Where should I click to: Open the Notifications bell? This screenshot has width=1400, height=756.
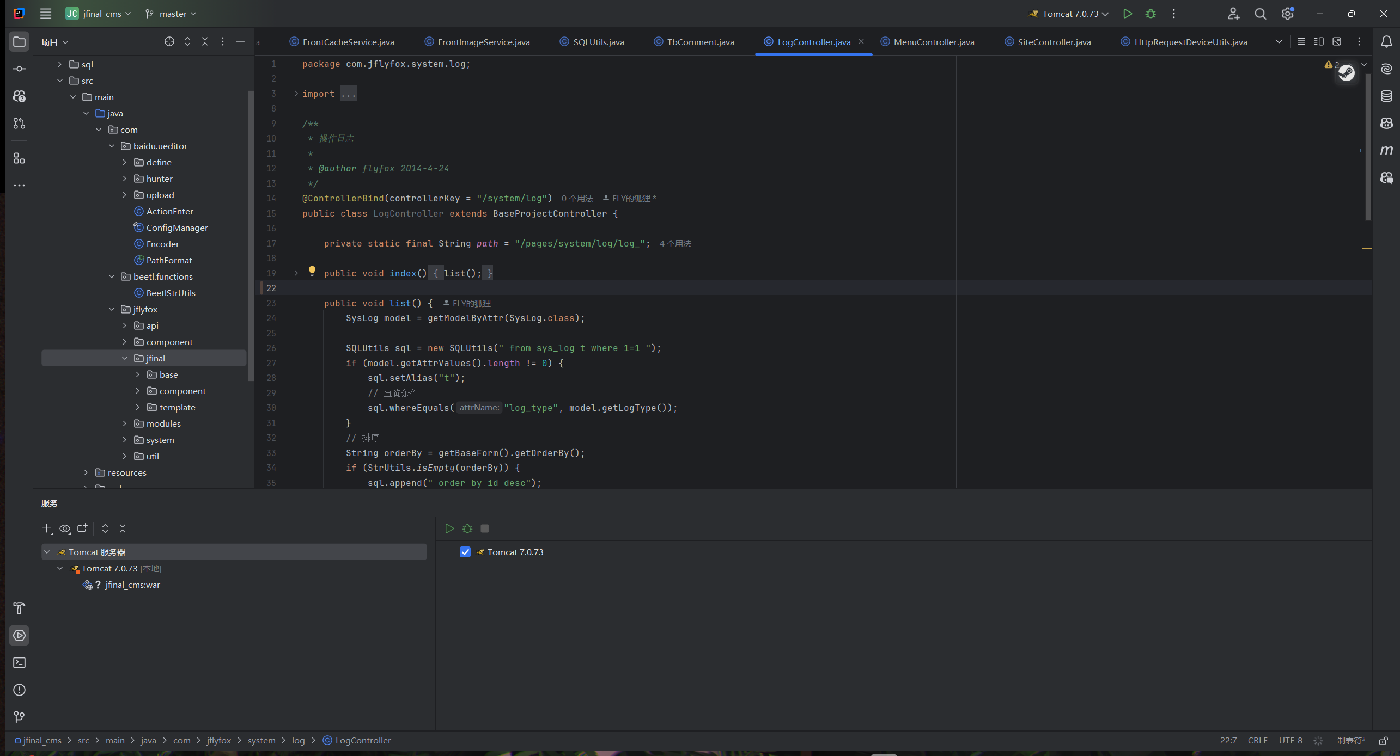[x=1386, y=42]
